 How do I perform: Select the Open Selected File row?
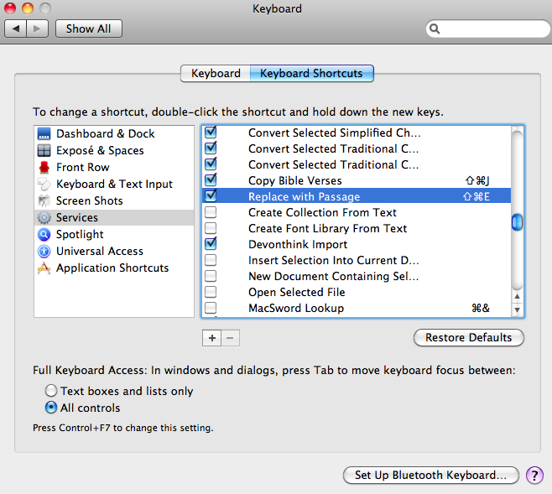point(357,292)
